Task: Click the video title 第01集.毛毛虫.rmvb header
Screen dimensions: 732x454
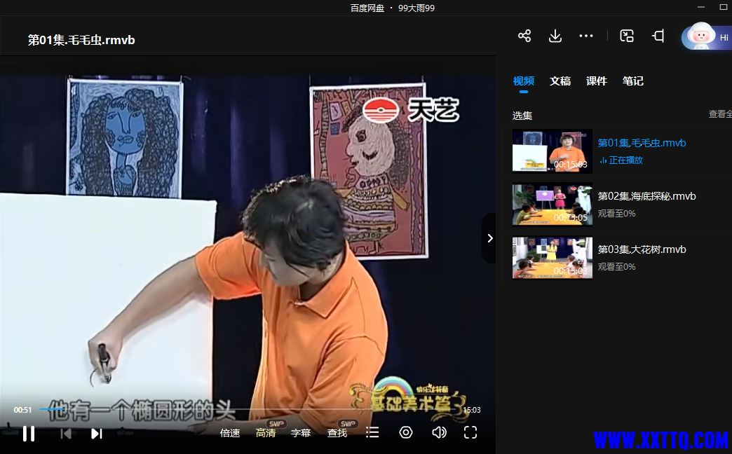Action: click(81, 40)
